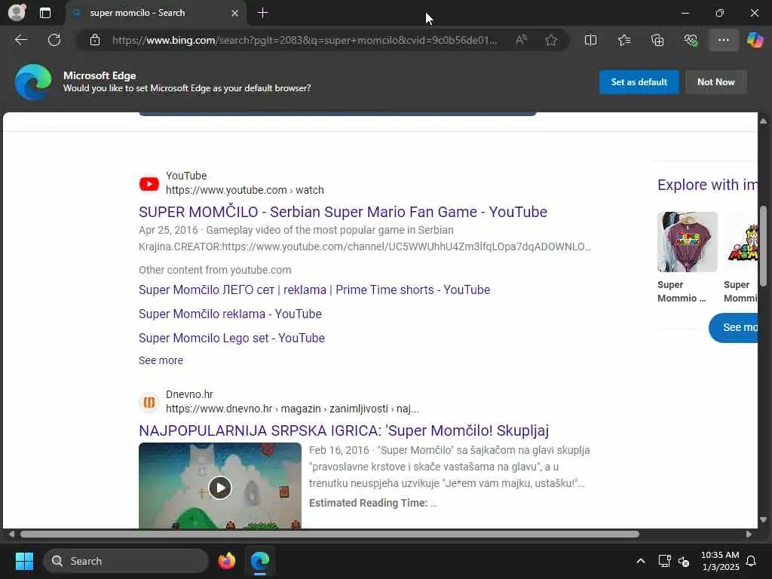The height and width of the screenshot is (579, 772).
Task: Open SUPER MOMČILO Serbian Super Mario Fan Game link
Action: pyautogui.click(x=343, y=212)
